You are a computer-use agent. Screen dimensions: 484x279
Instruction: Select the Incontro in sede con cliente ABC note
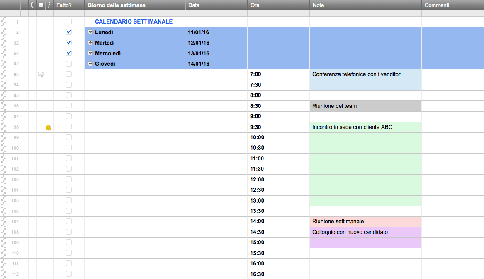365,127
